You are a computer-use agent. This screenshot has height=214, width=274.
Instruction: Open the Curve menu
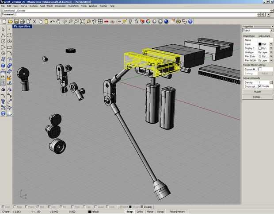24,6
